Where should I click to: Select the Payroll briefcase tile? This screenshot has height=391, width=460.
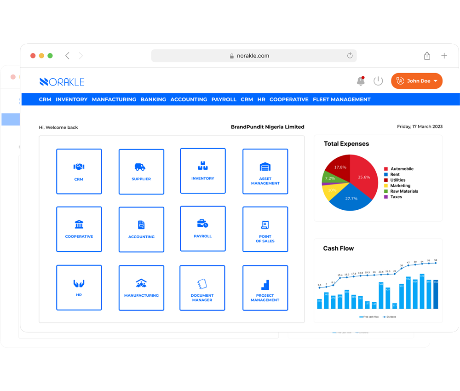203,229
